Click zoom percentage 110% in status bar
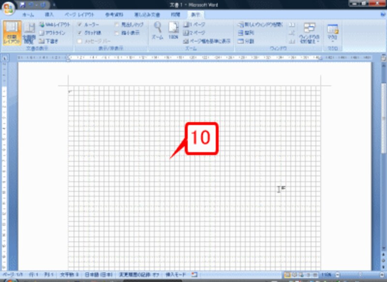Image resolution: width=387 pixels, height=282 pixels. 326,275
